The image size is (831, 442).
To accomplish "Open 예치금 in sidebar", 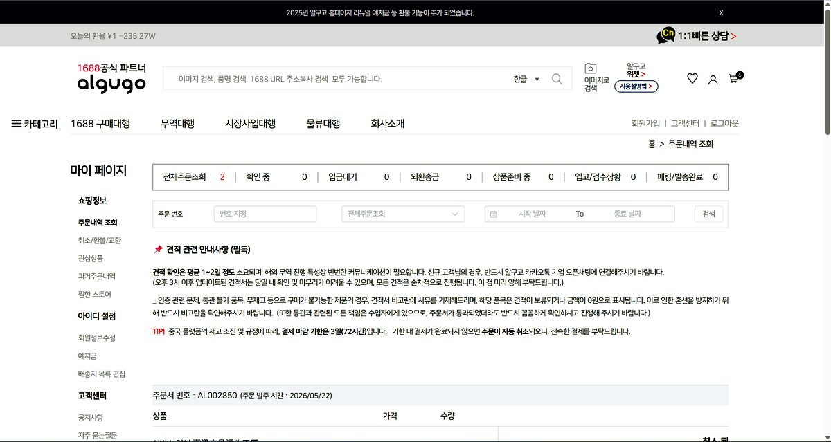I will [x=87, y=356].
